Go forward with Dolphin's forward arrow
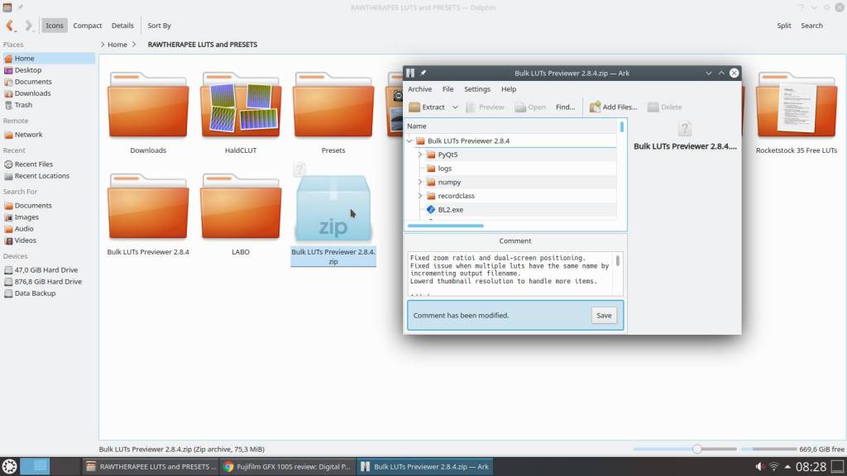The image size is (847, 476). [28, 26]
